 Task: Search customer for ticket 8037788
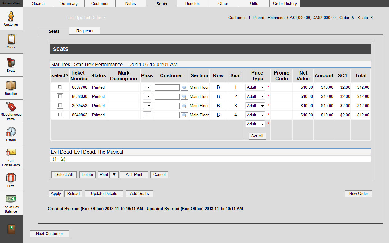coord(184,87)
